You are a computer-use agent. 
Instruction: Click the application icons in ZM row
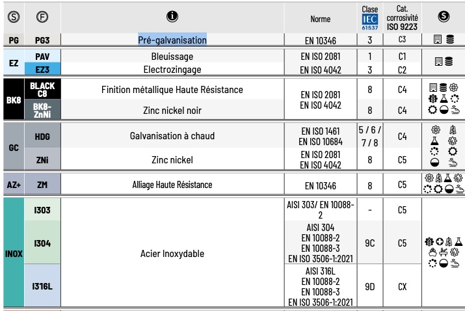coord(442,185)
